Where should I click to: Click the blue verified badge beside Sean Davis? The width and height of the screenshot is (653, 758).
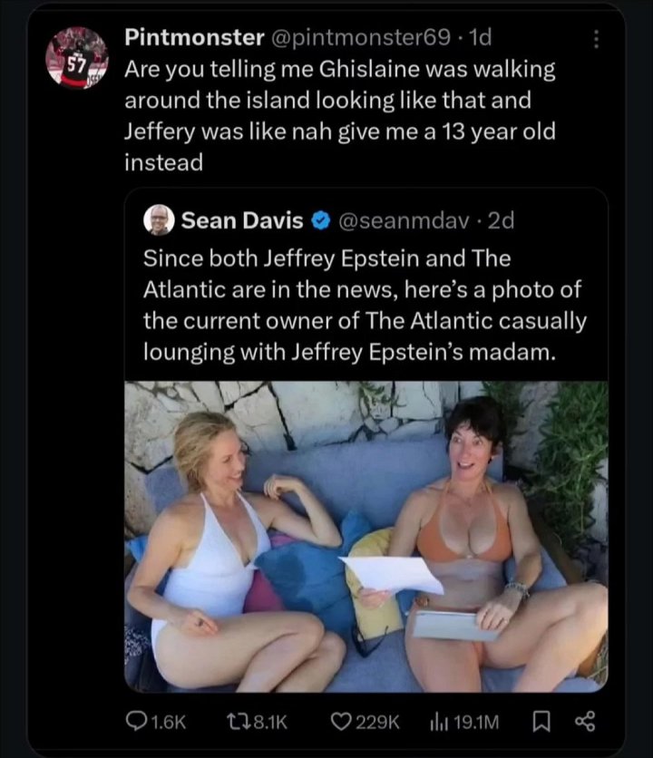point(320,219)
